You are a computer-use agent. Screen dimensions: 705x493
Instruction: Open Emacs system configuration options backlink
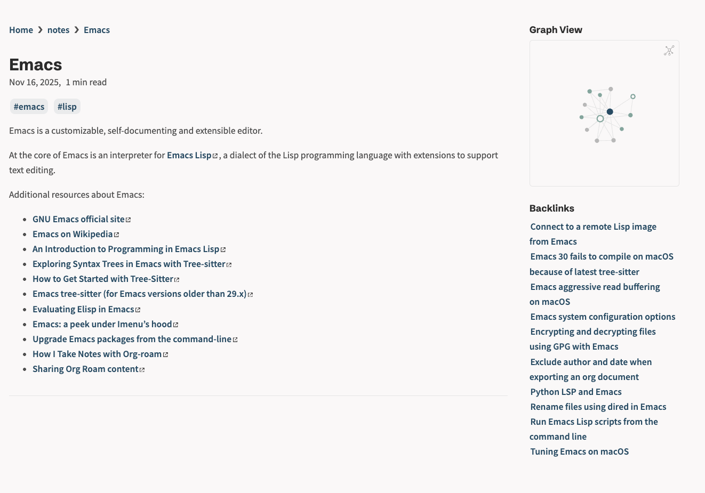pos(603,317)
